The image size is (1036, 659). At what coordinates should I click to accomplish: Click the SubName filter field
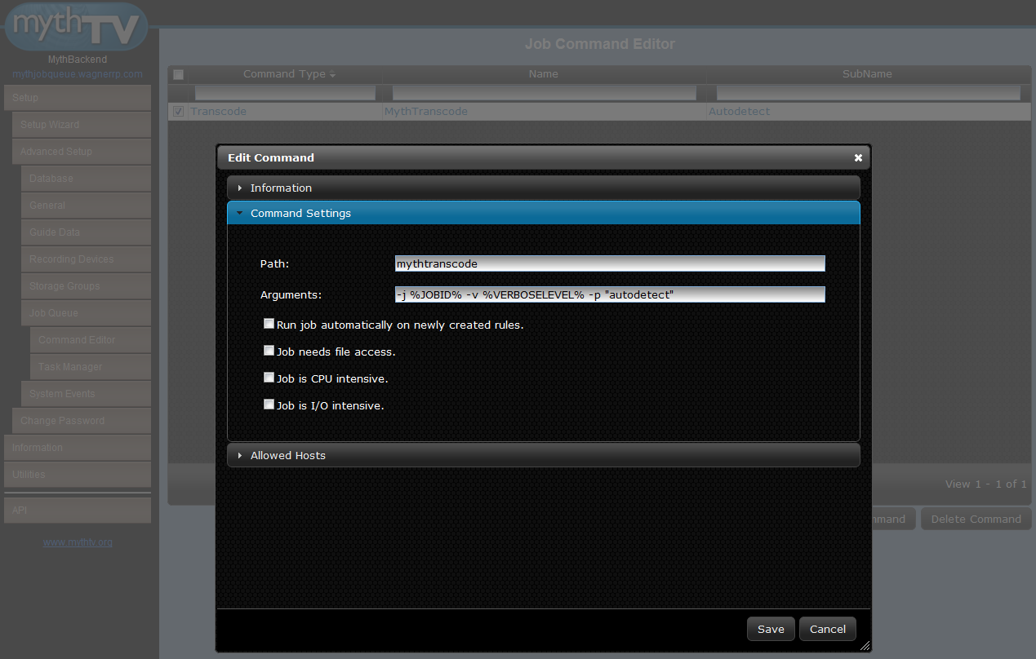pyautogui.click(x=869, y=93)
